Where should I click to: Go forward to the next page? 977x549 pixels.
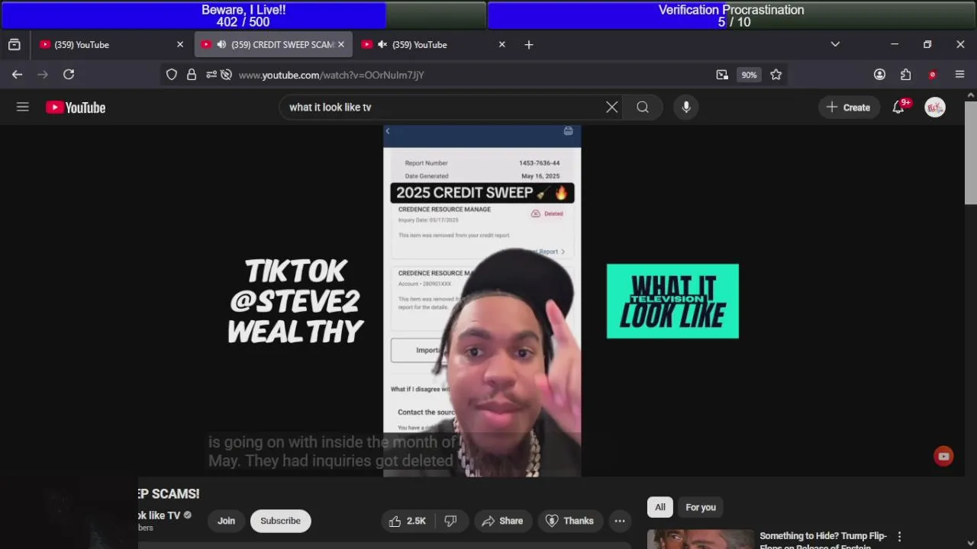tap(43, 74)
